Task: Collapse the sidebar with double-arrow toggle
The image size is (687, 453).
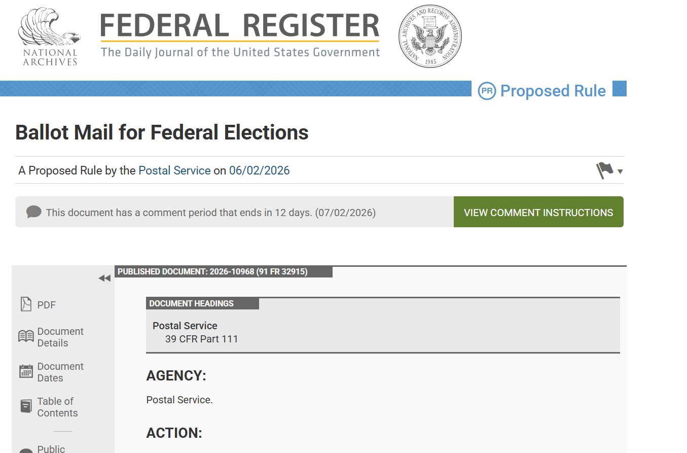Action: [104, 278]
